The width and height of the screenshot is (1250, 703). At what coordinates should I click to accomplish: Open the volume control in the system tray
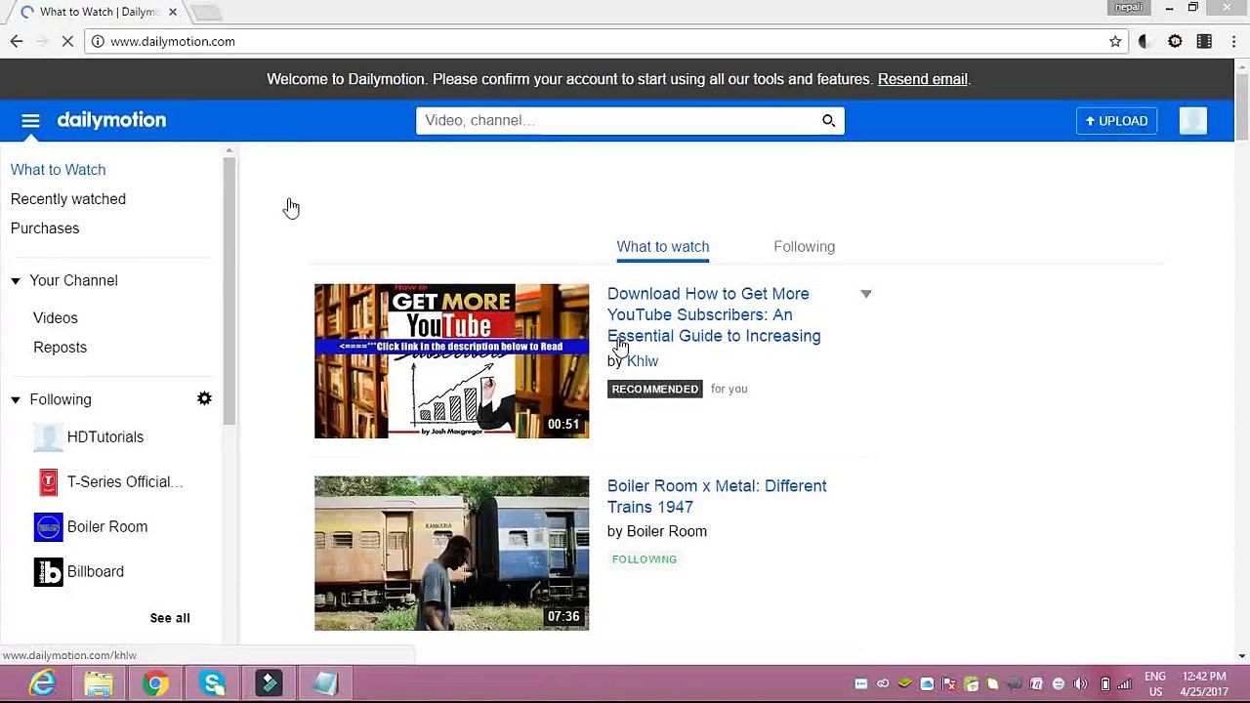1081,683
